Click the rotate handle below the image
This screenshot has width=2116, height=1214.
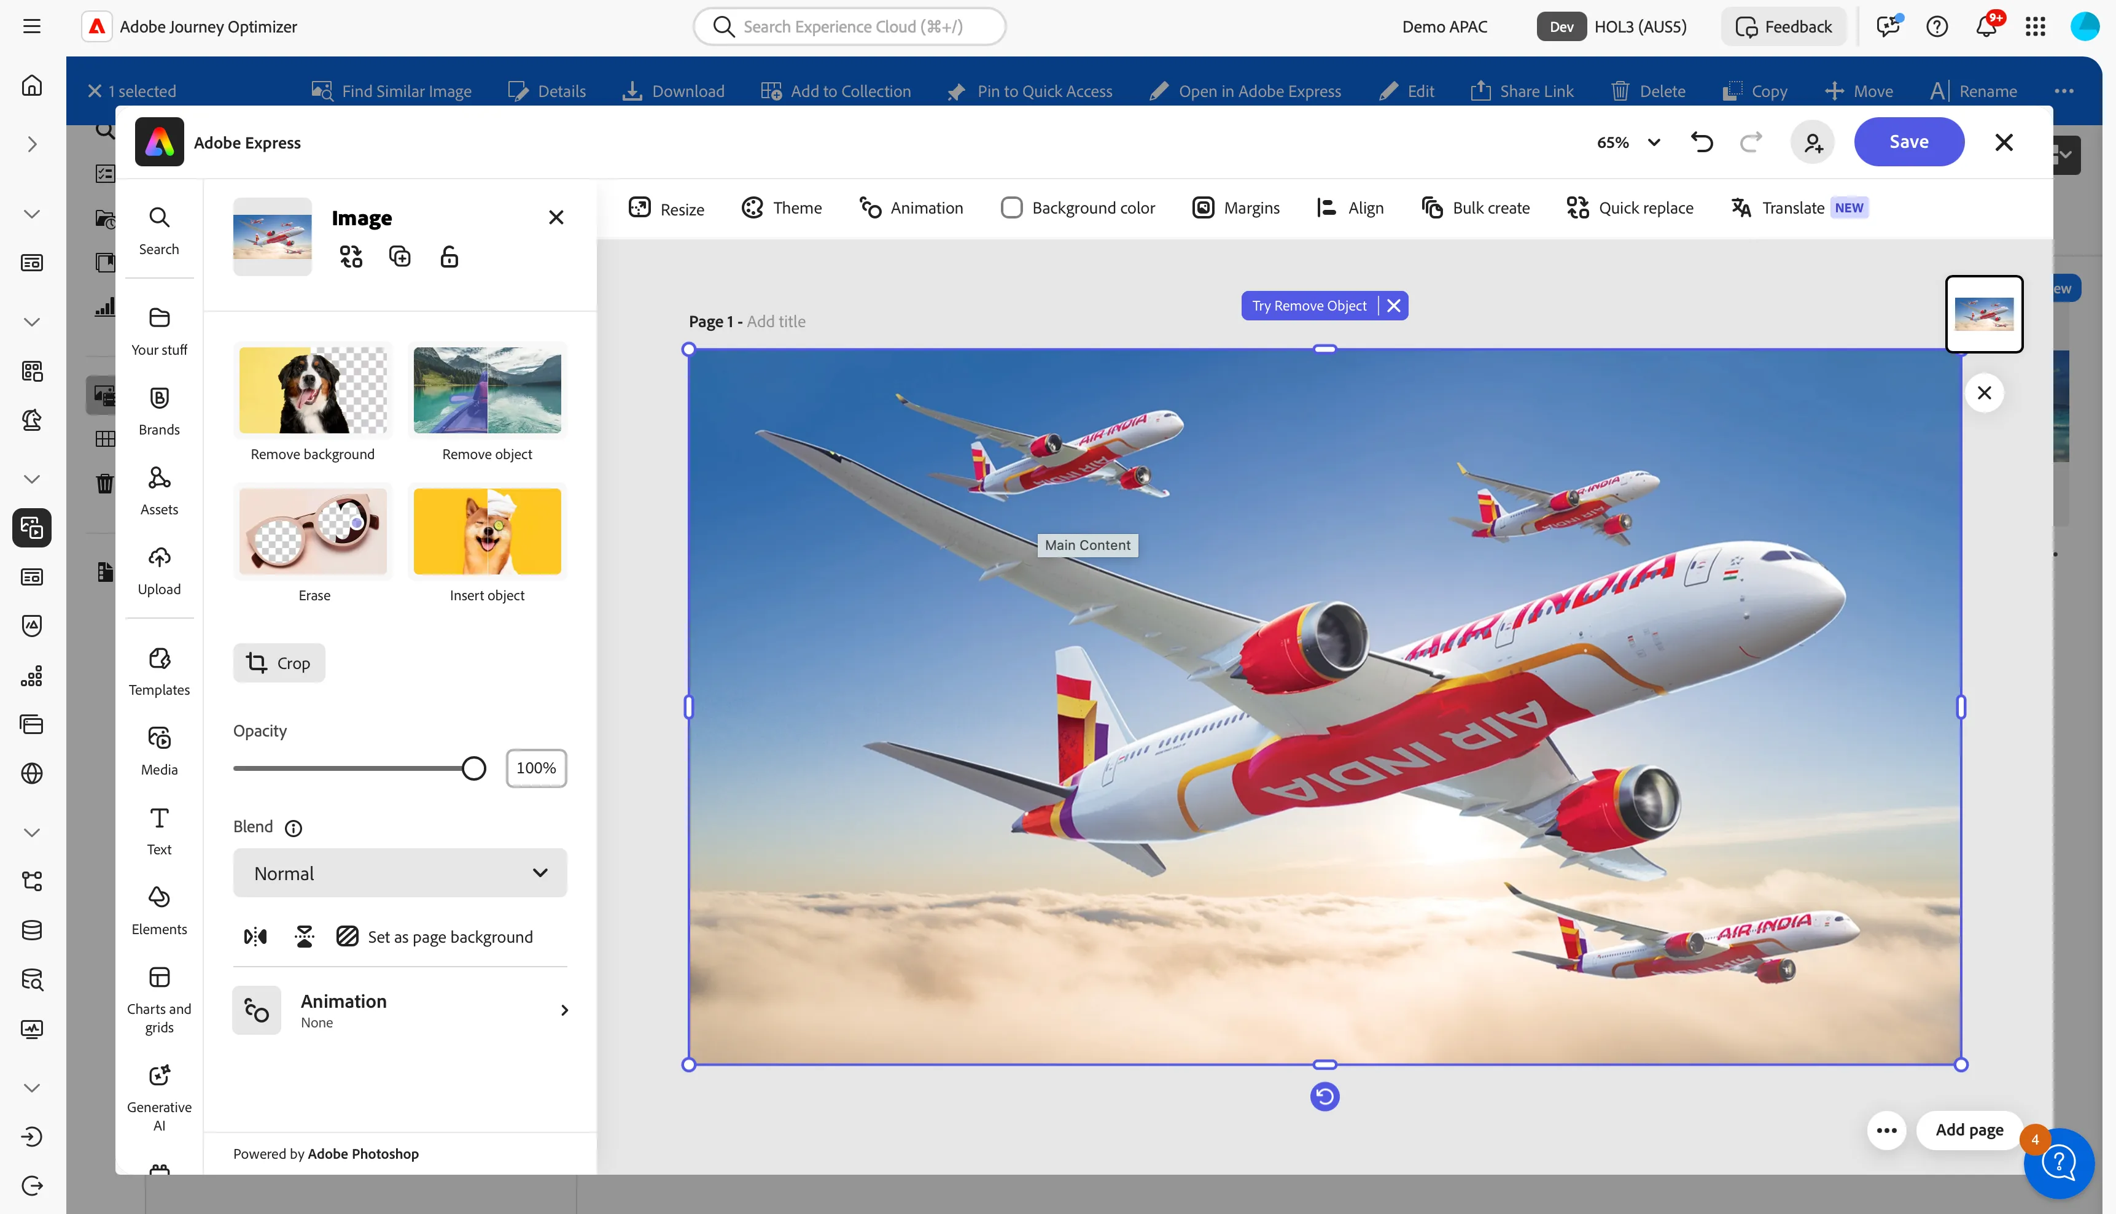pos(1324,1096)
